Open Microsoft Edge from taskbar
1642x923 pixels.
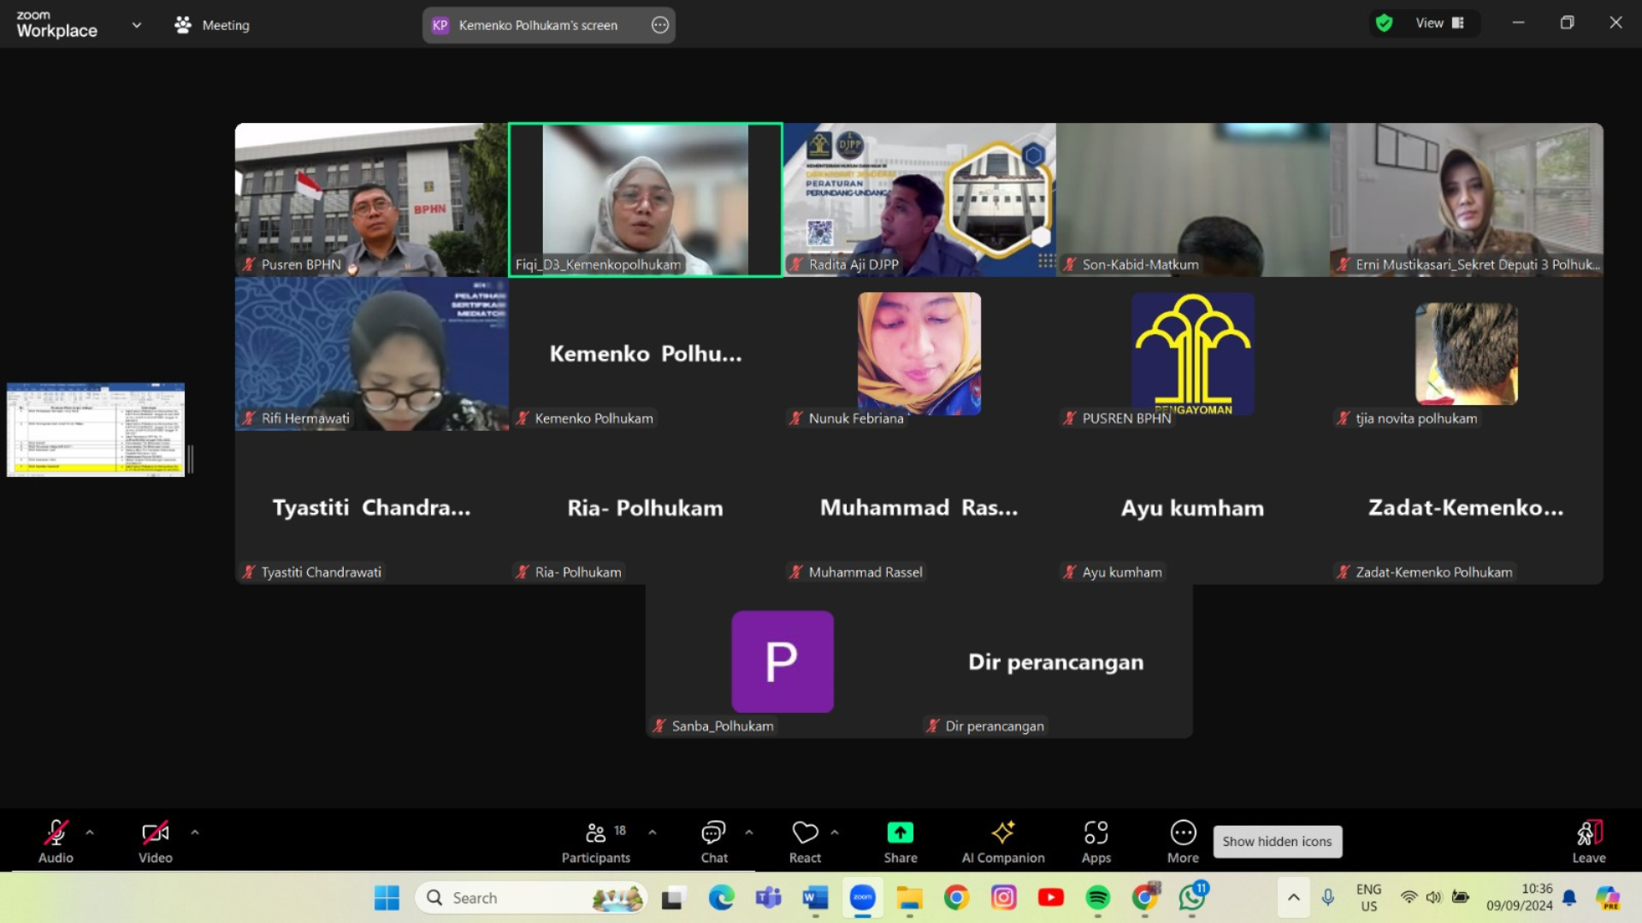point(721,897)
